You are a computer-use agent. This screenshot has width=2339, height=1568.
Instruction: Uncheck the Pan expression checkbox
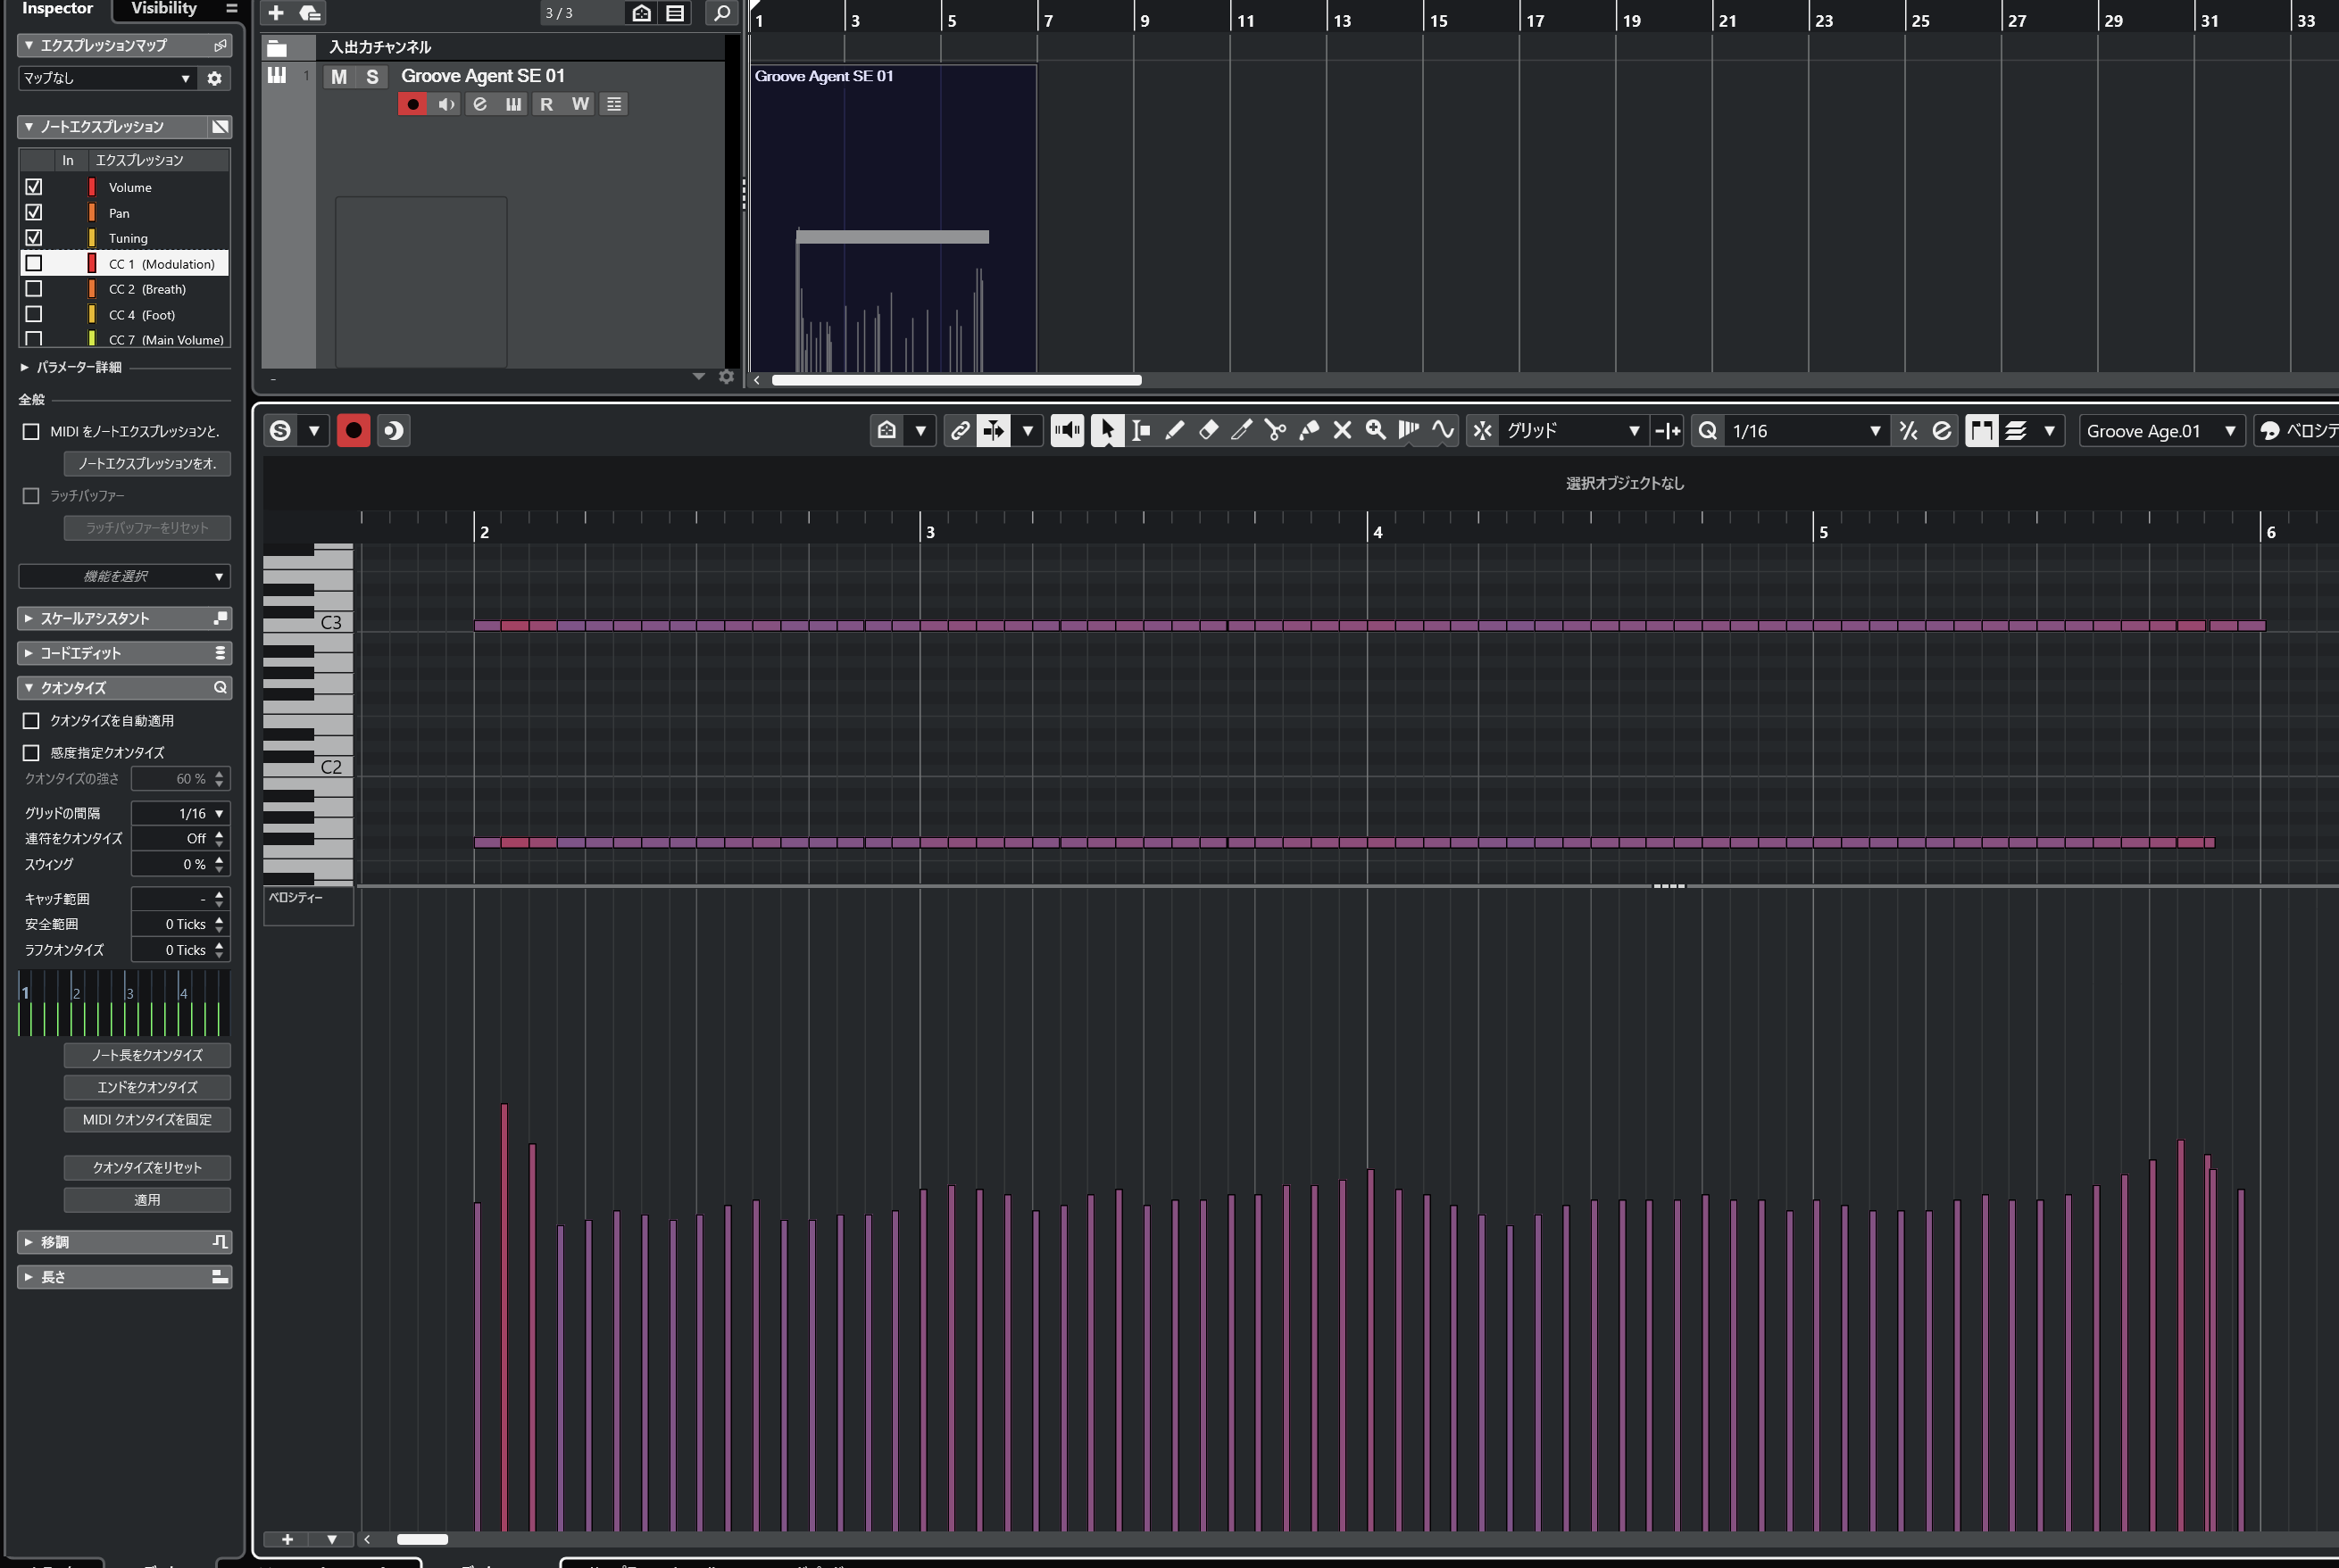click(34, 212)
